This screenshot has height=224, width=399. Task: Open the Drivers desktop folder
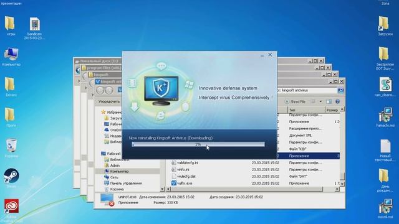click(x=11, y=87)
